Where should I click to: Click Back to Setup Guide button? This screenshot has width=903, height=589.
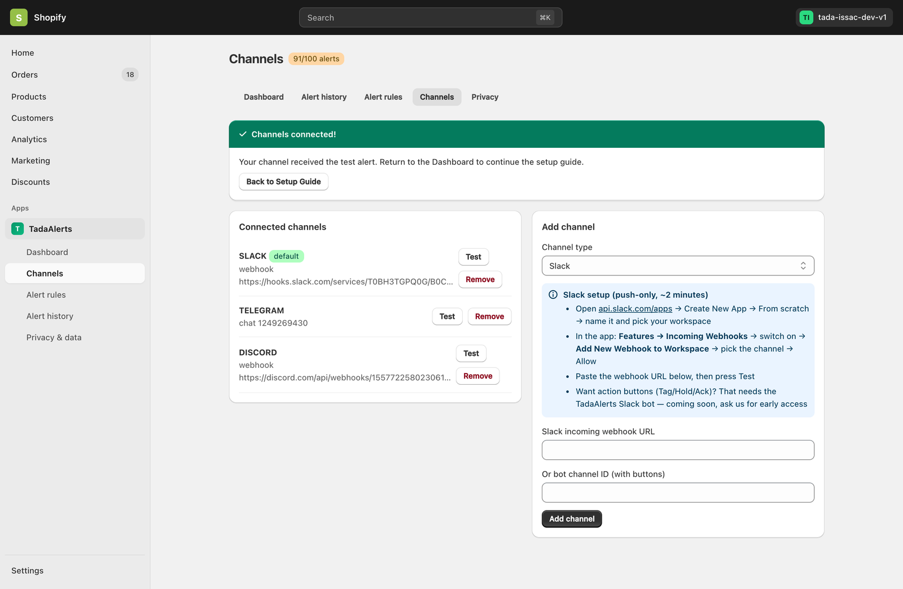click(283, 182)
